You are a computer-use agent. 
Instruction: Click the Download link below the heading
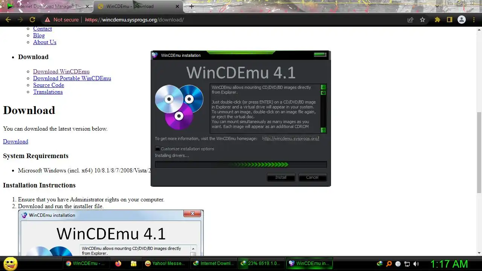coord(15,142)
